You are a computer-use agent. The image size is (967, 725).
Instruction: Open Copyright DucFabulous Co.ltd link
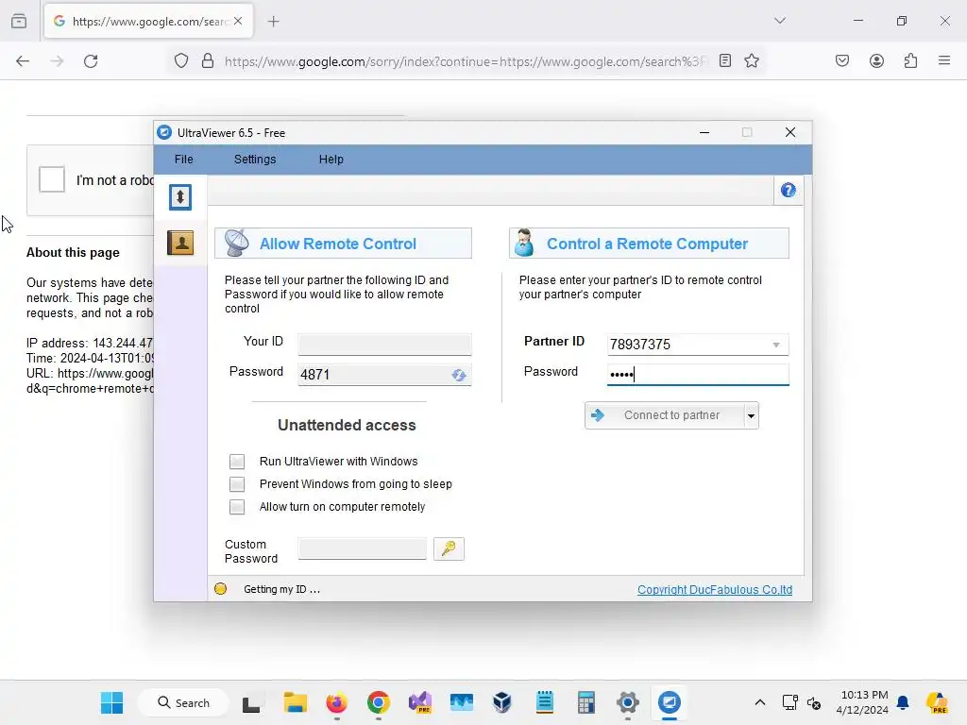(715, 589)
